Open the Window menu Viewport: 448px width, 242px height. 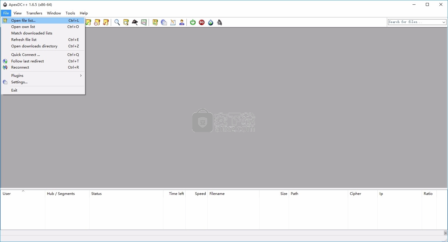(54, 13)
